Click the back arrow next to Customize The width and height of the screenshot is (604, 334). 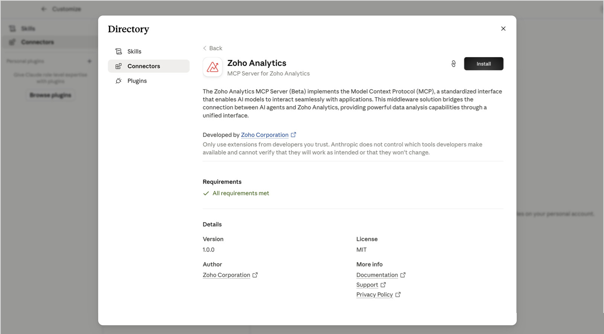click(x=44, y=9)
